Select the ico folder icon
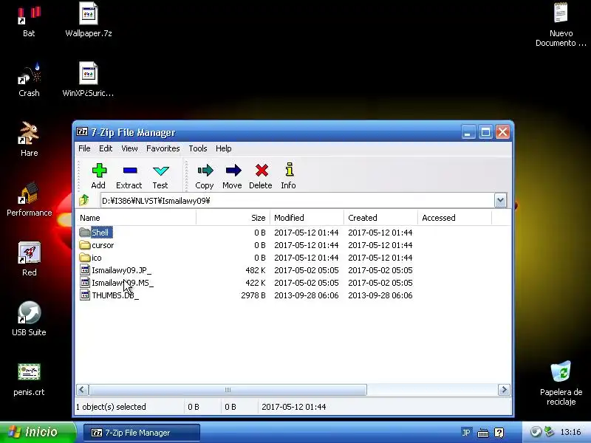This screenshot has height=443, width=591. tap(85, 258)
